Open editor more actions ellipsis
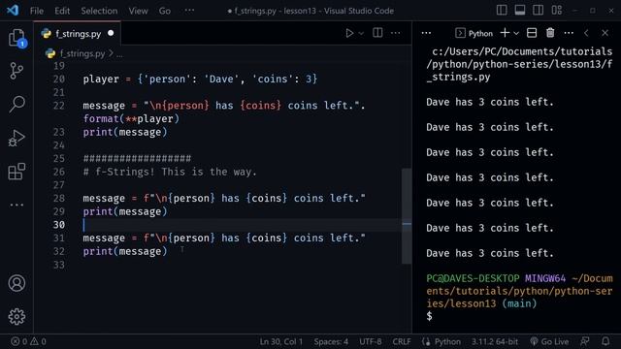The image size is (621, 349). (x=395, y=33)
